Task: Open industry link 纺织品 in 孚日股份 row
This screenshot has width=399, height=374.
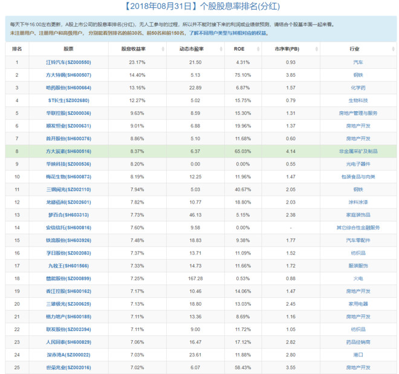Action: [x=358, y=253]
